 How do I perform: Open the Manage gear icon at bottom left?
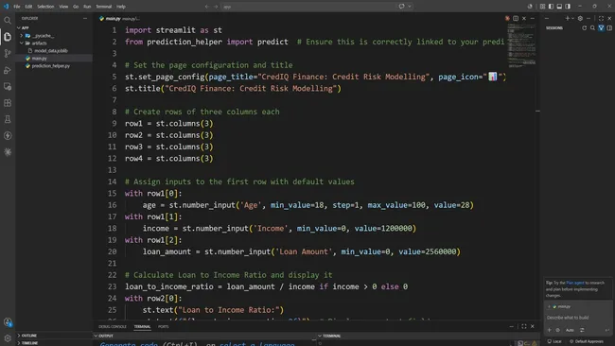8,337
